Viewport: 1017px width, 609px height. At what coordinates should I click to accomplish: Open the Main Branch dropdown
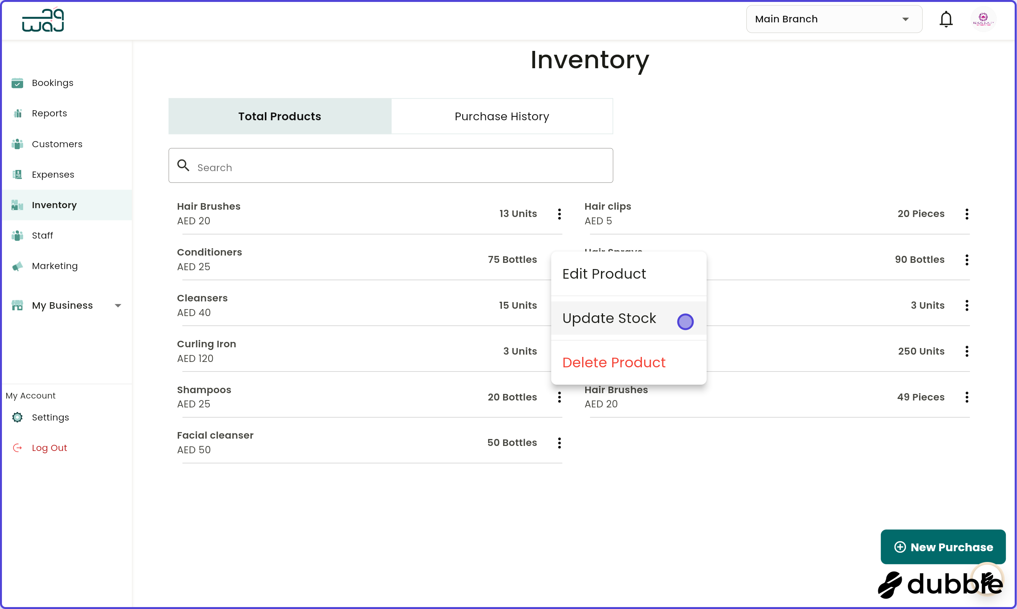(x=834, y=19)
